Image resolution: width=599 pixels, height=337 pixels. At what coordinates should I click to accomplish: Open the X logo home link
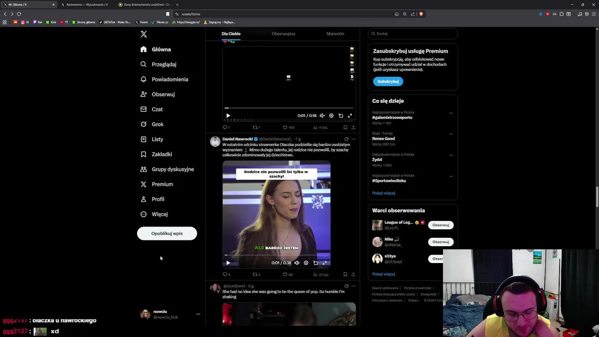click(x=144, y=34)
